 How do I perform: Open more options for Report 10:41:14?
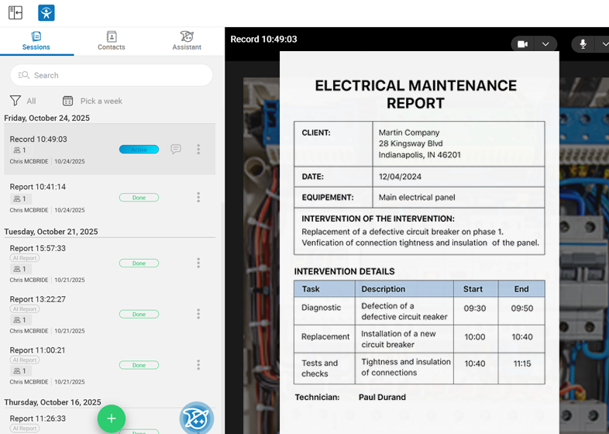tap(198, 198)
